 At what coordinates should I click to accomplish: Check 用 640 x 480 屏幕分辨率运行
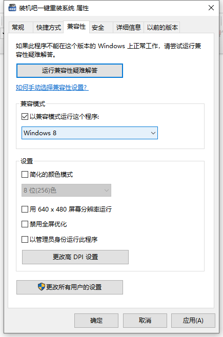pos(25,209)
